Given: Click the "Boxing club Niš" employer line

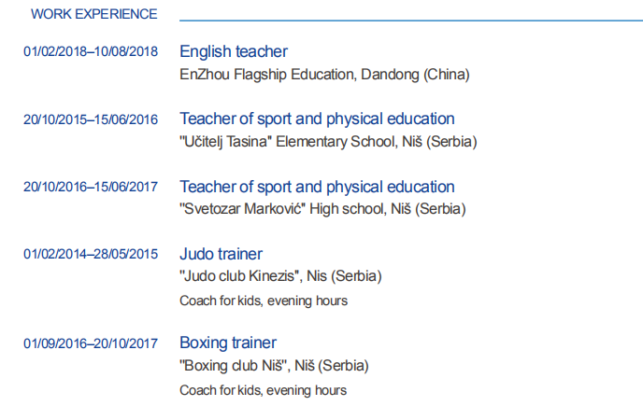Looking at the screenshot, I should tap(274, 366).
